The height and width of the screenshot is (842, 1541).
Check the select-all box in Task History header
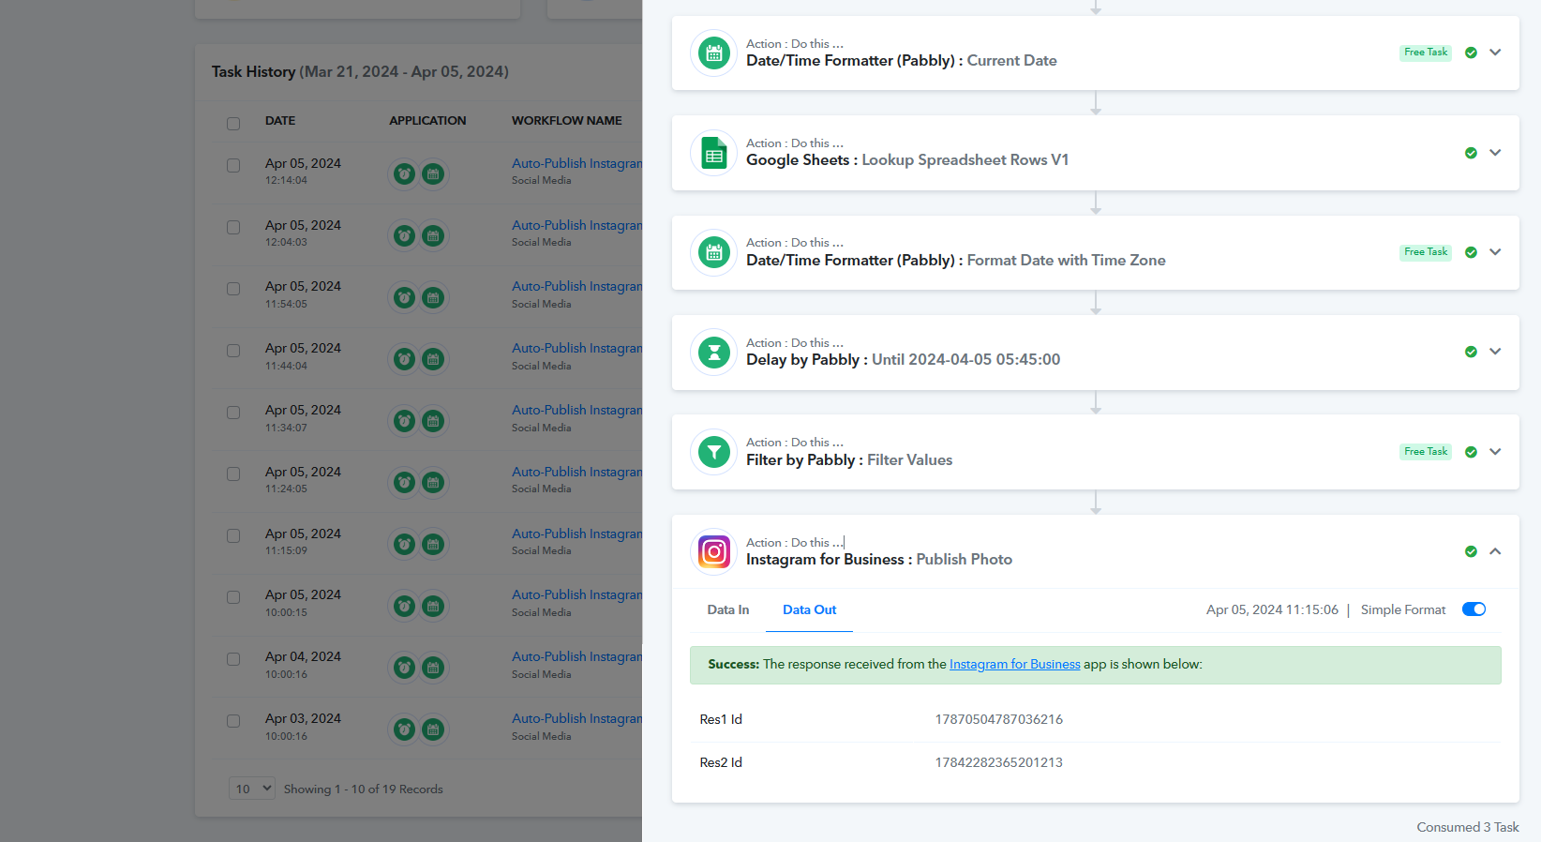click(233, 123)
